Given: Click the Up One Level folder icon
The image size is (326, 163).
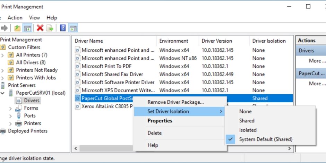Looking at the screenshot, I should [17, 28].
